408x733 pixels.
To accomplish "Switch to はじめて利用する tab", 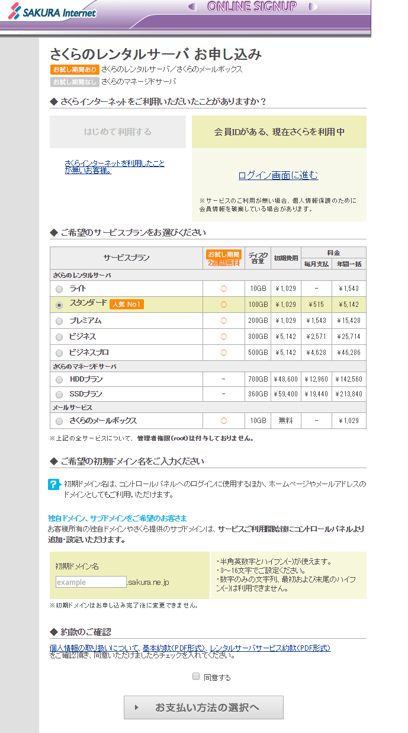I will pyautogui.click(x=118, y=132).
